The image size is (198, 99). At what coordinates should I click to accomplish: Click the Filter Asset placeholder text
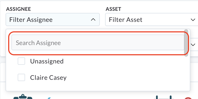pos(125,20)
